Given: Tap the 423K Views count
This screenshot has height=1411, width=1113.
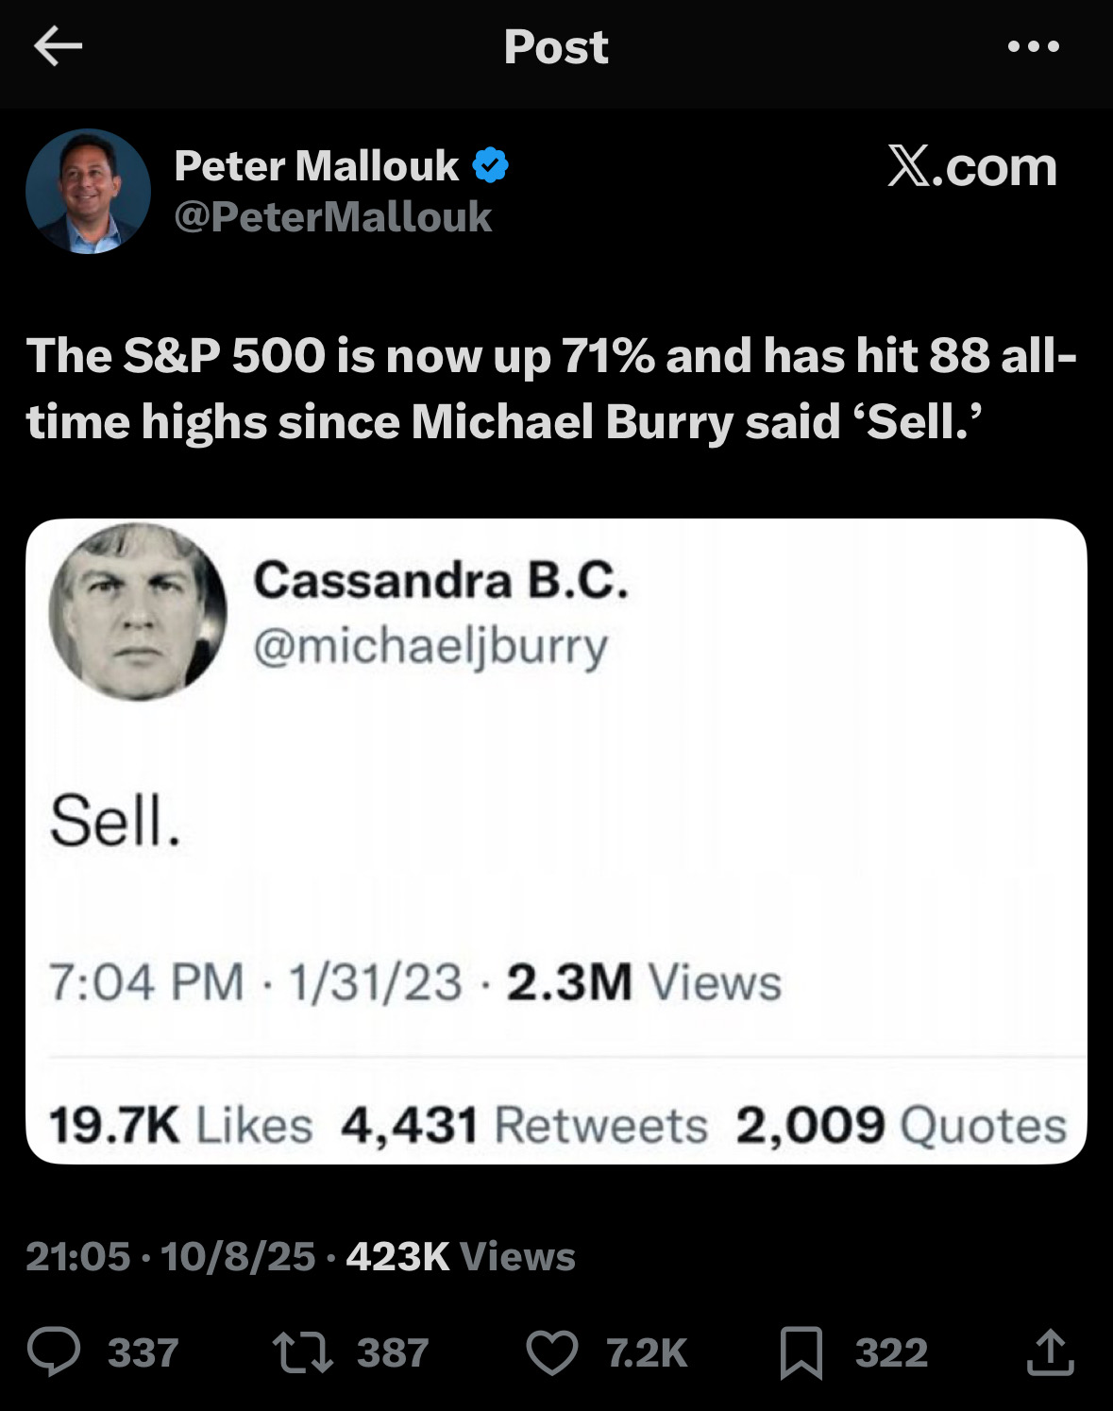Looking at the screenshot, I should tap(461, 1256).
